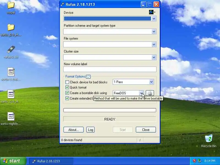Click the Close button in Rufus

pyautogui.click(x=146, y=130)
